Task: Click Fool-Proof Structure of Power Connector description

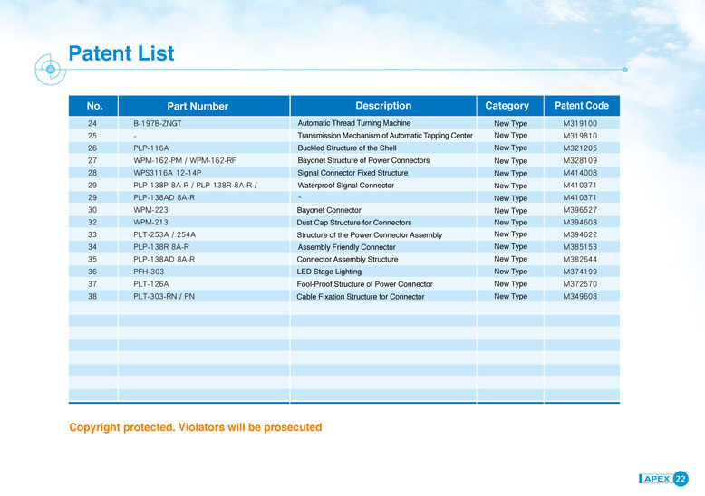Action: coord(364,284)
